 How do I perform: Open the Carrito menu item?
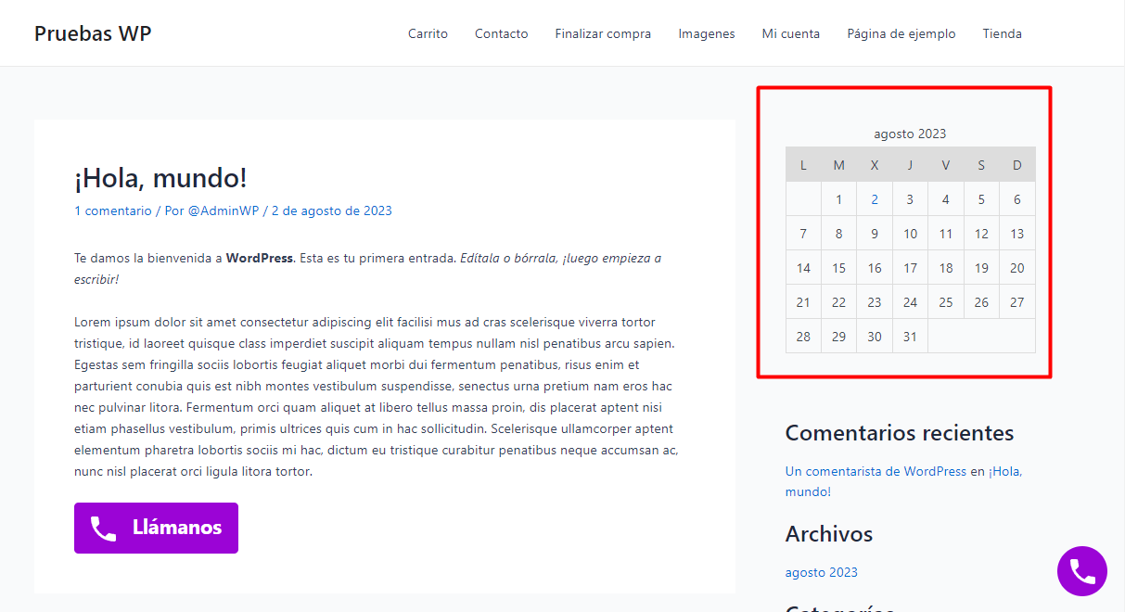coord(428,33)
